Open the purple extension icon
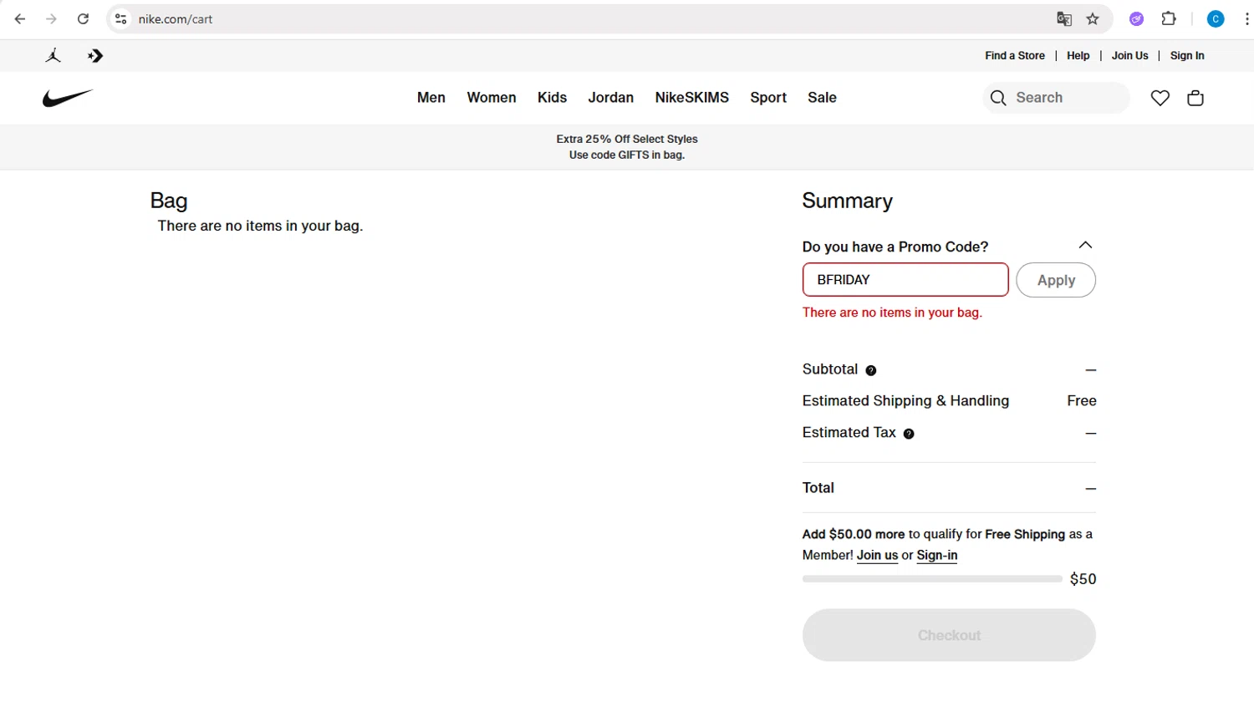Image resolution: width=1254 pixels, height=717 pixels. [1136, 18]
